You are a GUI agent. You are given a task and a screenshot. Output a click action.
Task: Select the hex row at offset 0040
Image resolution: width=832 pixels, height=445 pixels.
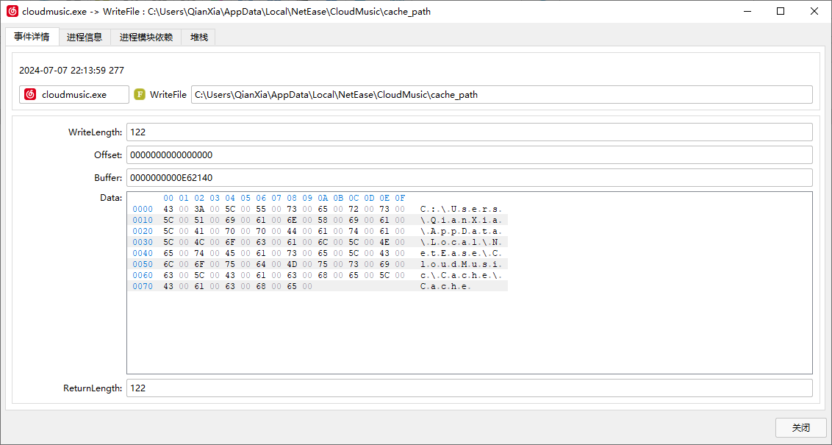click(x=318, y=253)
